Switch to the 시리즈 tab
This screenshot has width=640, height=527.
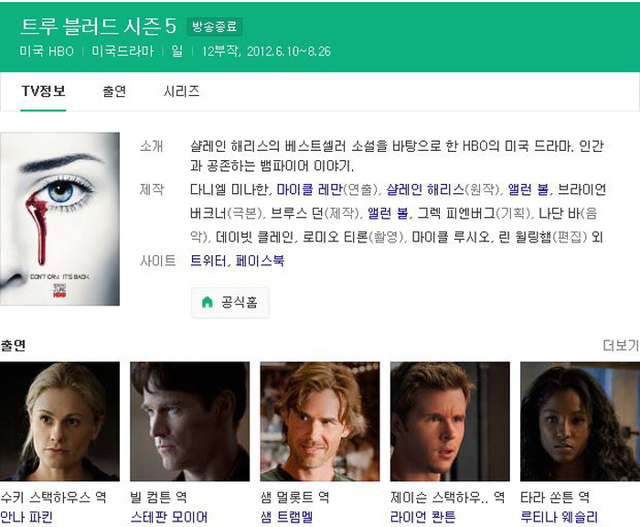(181, 91)
